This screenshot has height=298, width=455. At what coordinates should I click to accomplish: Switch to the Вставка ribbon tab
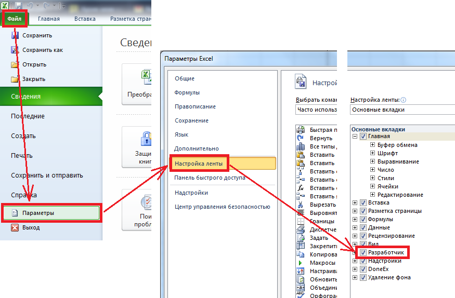(85, 19)
